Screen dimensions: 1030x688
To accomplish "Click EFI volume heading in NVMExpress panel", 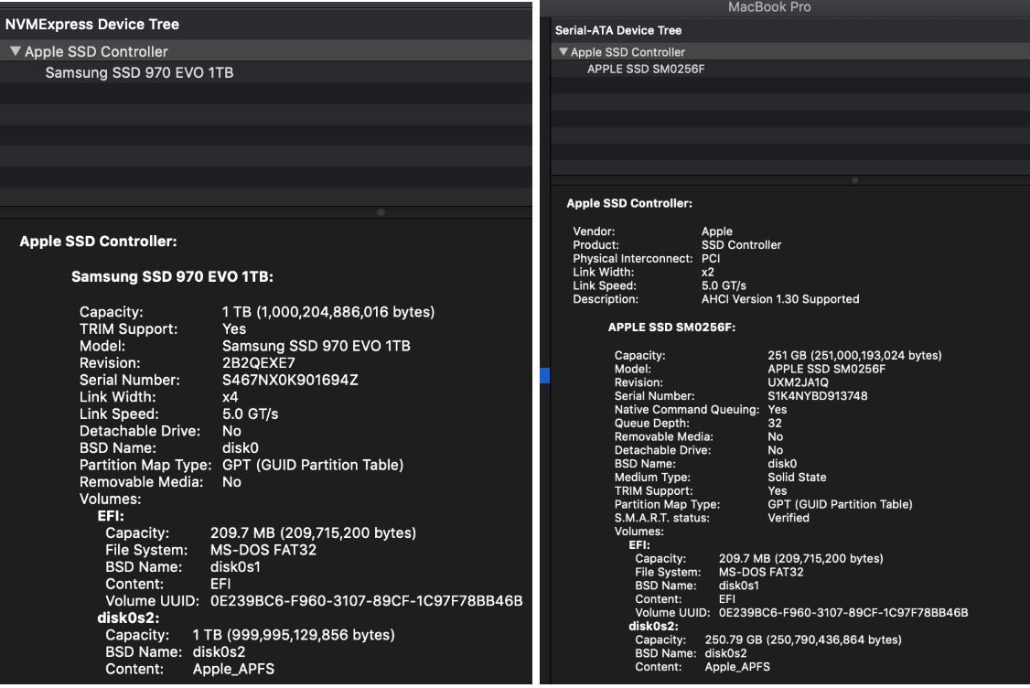I will [111, 516].
